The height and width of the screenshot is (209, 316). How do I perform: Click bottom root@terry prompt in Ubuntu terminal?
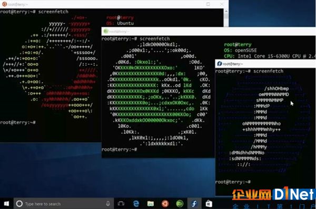tap(18, 122)
